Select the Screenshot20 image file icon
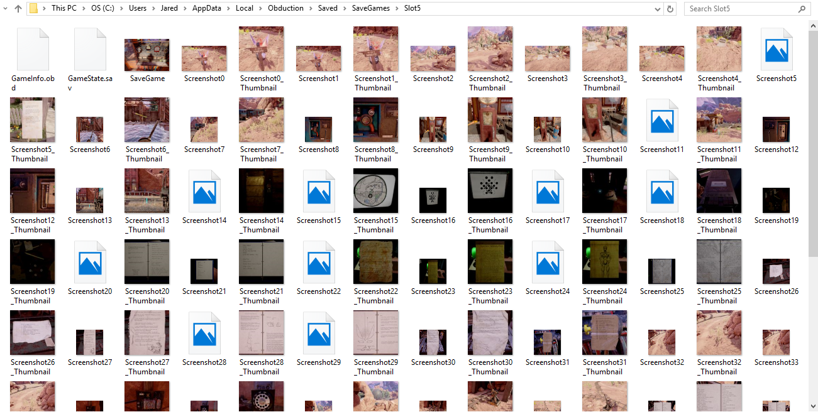 (89, 263)
